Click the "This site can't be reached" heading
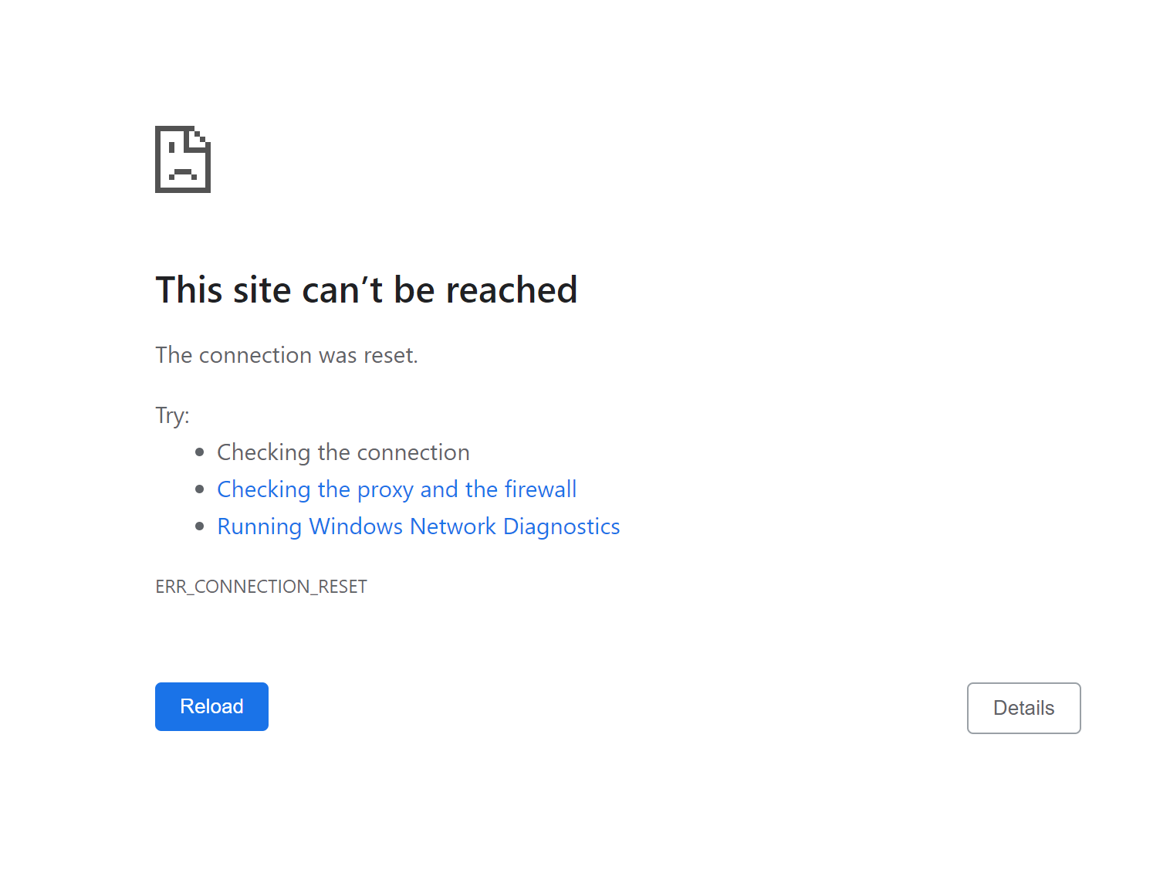 coord(366,290)
